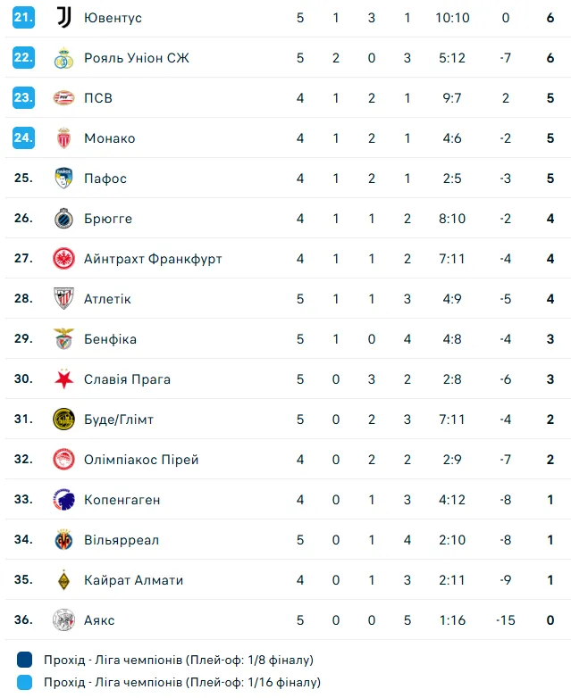Click the Benfica club crest
This screenshot has height=698, width=571.
point(63,339)
